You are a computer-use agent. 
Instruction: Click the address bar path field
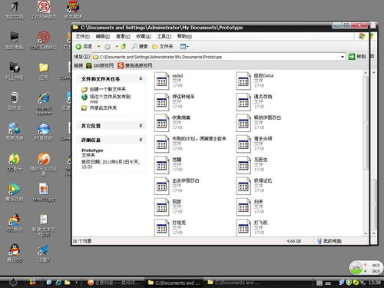(217, 57)
